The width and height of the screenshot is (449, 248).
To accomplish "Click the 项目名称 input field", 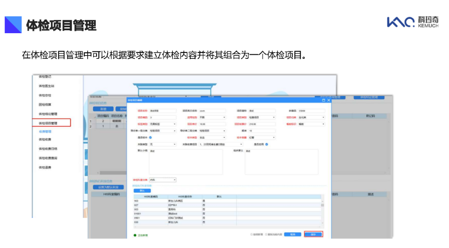I will click(x=163, y=111).
